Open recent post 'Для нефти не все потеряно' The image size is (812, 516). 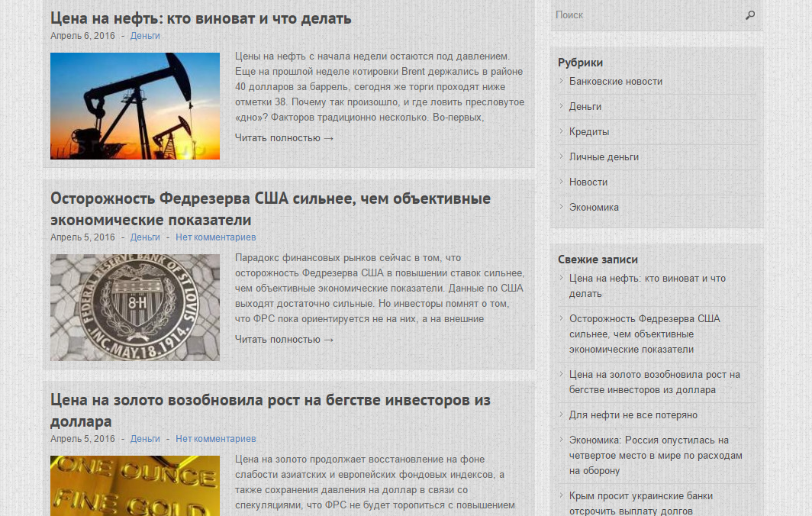tap(633, 415)
